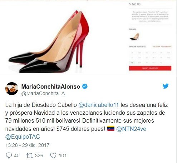Image resolution: width=177 pixels, height=163 pixels.
Task: Open the @EquipoTAC mention link
Action: (x=23, y=137)
